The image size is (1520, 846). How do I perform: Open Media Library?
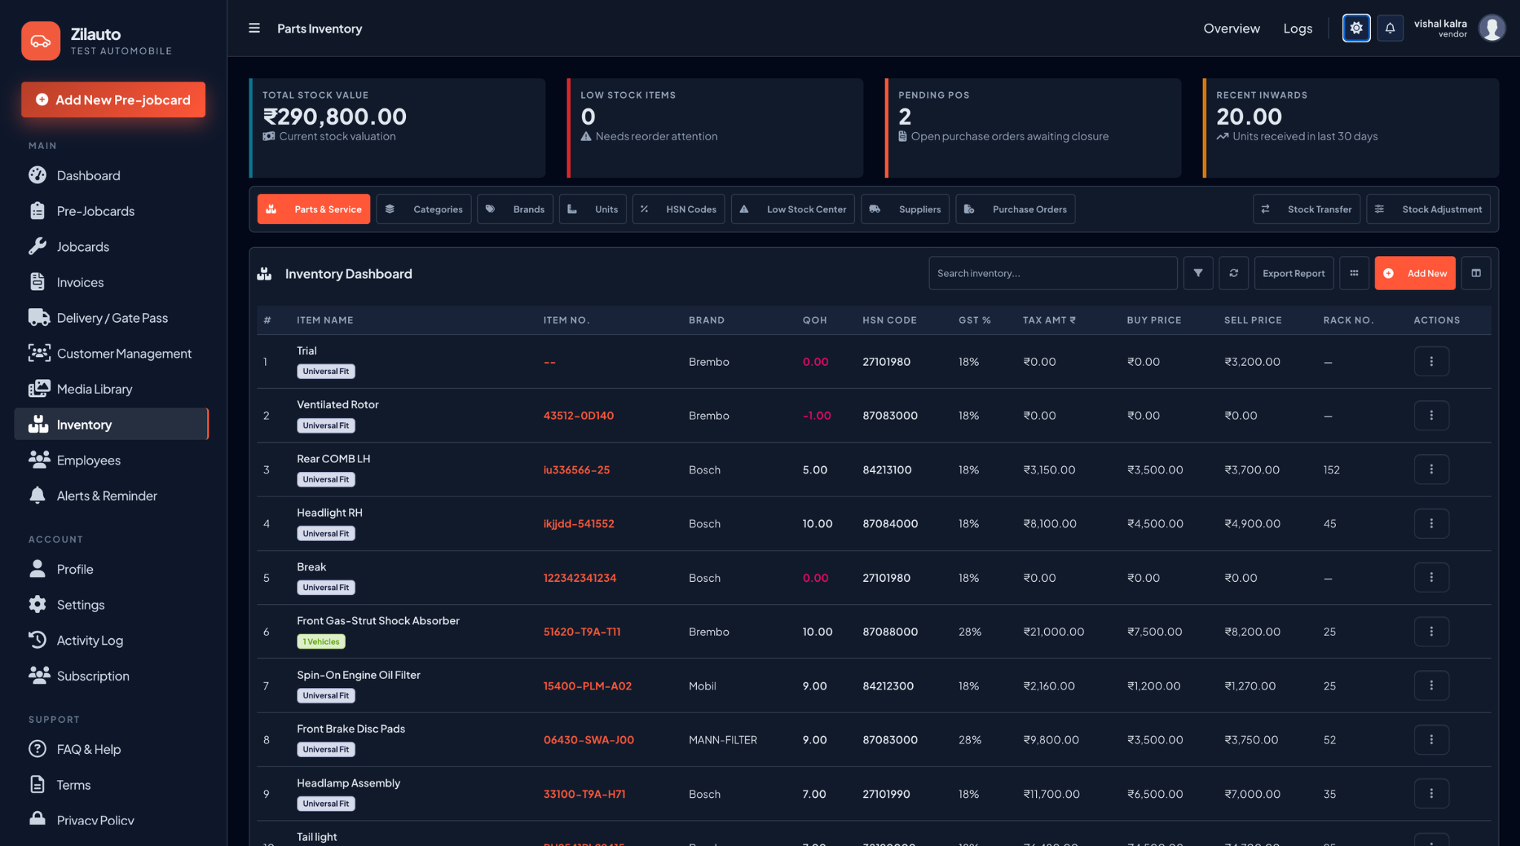[111, 389]
